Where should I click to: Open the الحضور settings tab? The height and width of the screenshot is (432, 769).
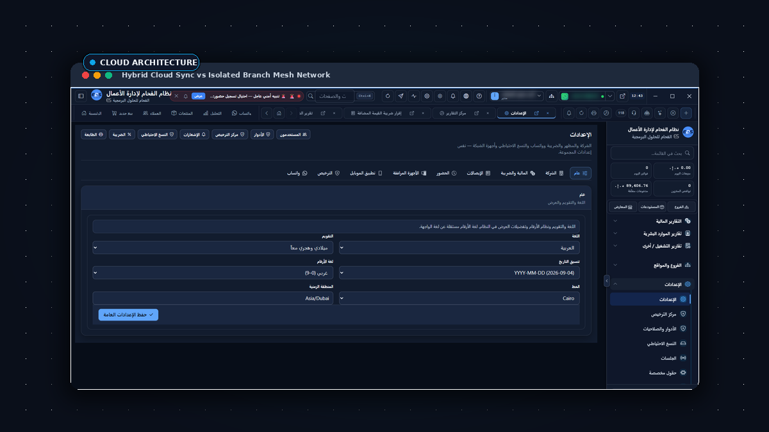446,173
